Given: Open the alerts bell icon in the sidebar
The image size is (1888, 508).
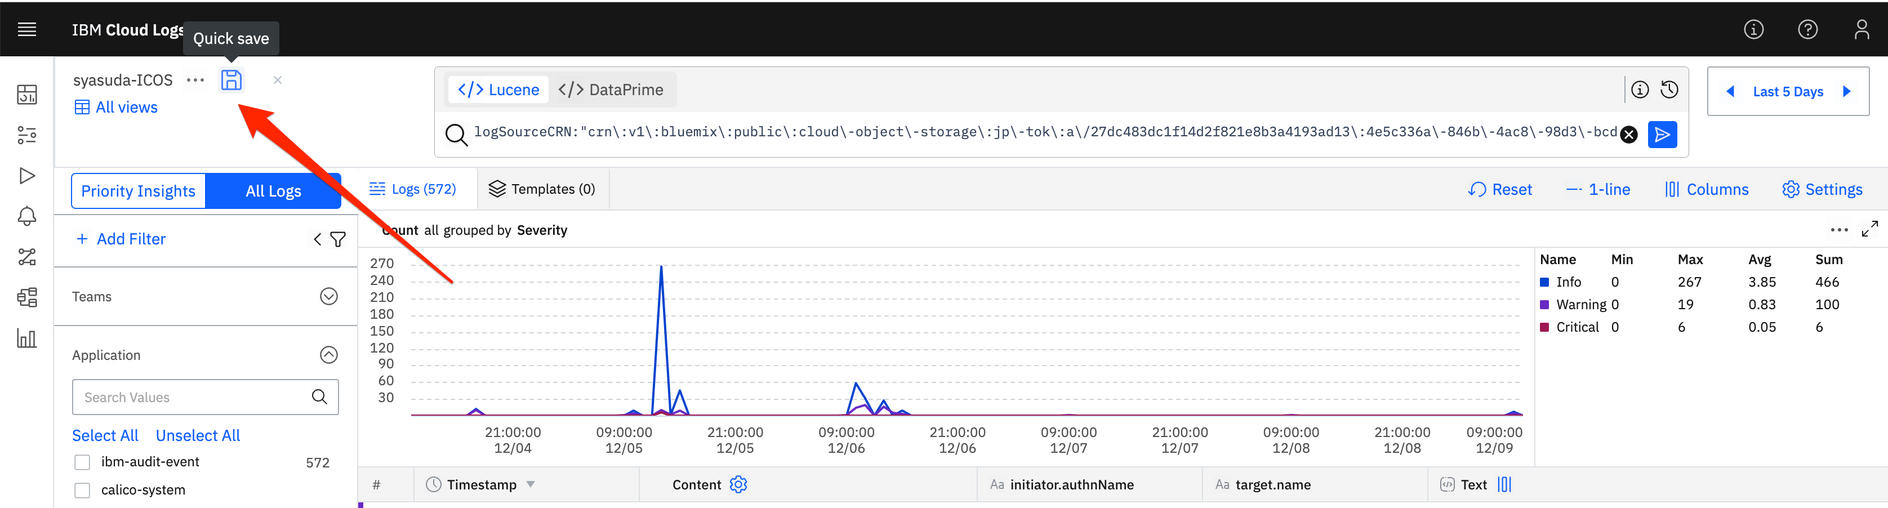Looking at the screenshot, I should [27, 216].
